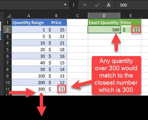This screenshot has width=148, height=120.
Task: Select price cell showing $ 16
Action: (x=56, y=56)
